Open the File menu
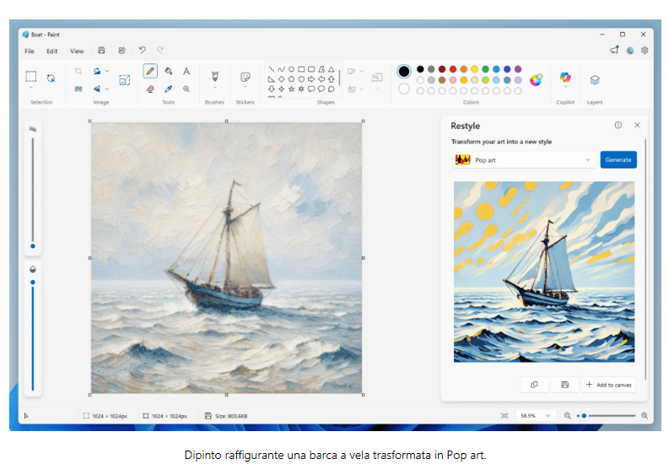Viewport: 669px width, 475px height. (30, 51)
